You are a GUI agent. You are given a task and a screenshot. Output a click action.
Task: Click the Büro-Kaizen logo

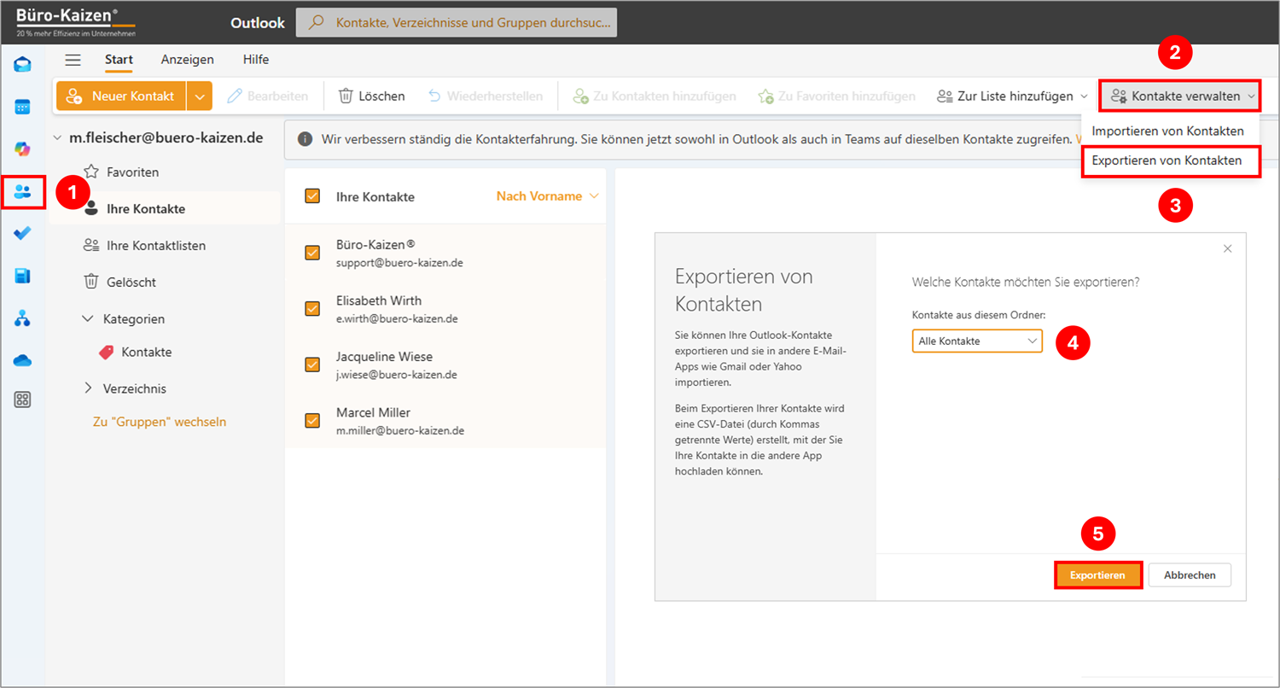[x=75, y=22]
